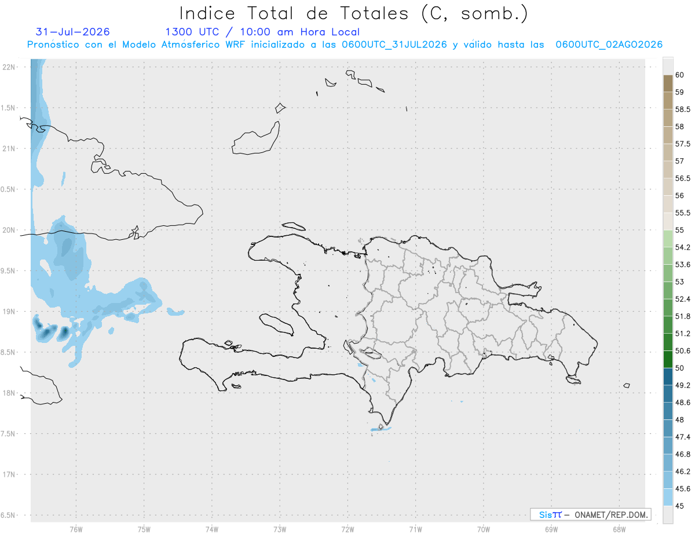The width and height of the screenshot is (695, 537).
Task: Pick the green swatch between 52.4 and 53
Action: [x=668, y=290]
